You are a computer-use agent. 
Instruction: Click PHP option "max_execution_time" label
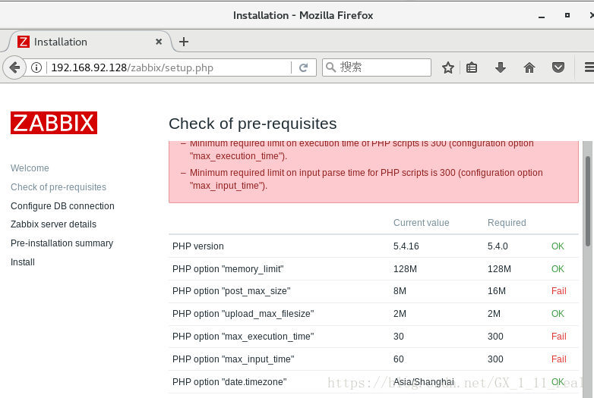point(243,337)
